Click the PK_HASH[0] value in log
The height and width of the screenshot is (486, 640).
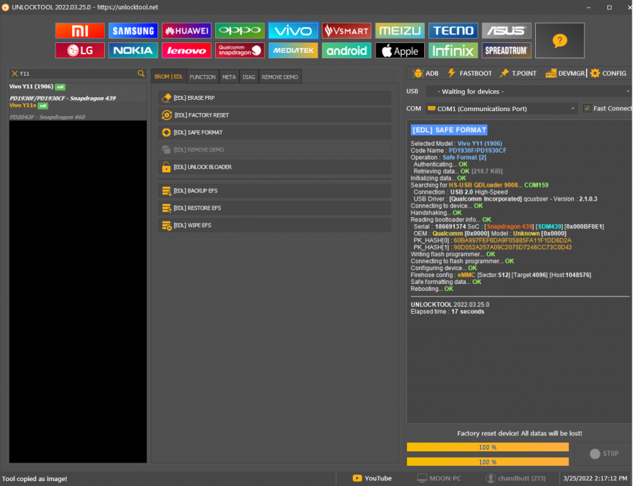(512, 240)
